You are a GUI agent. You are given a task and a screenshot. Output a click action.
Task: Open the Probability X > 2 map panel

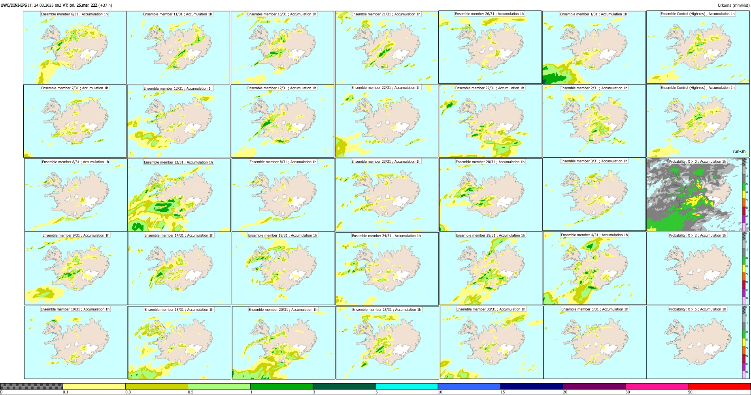coord(698,268)
